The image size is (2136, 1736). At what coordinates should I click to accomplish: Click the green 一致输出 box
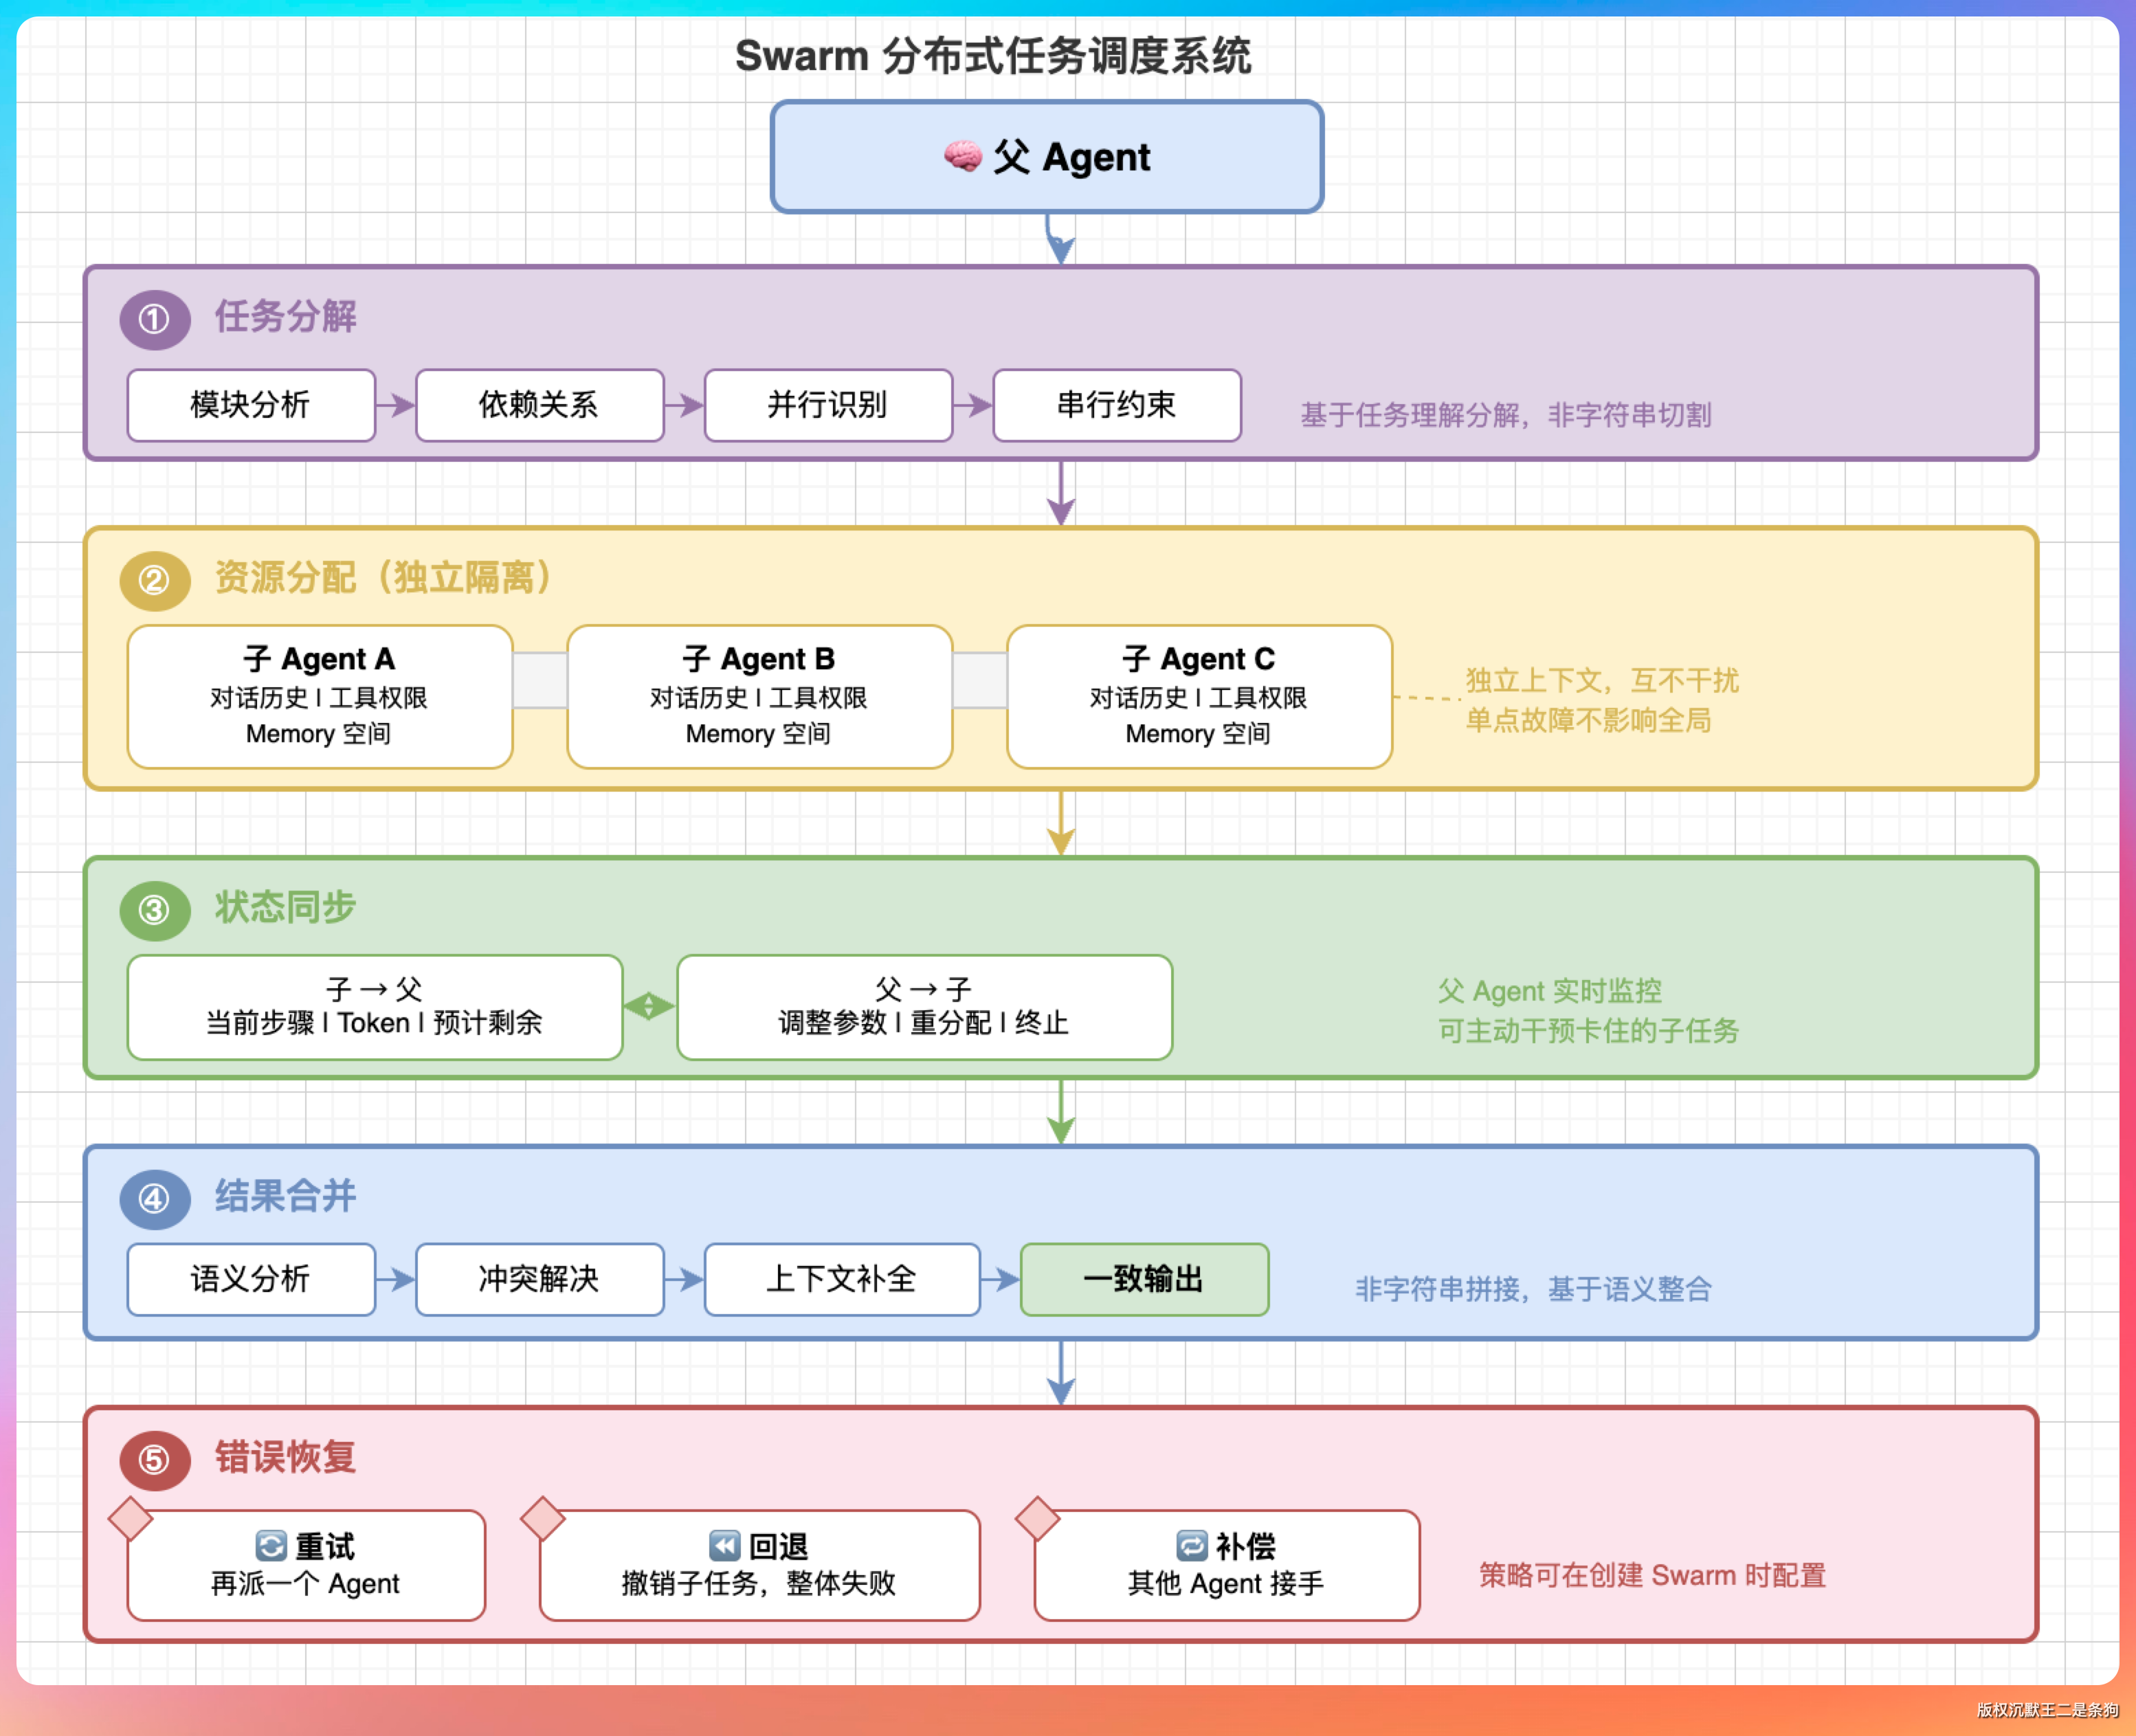tap(1144, 1279)
